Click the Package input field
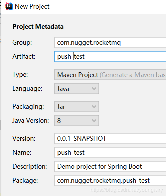Viewport: 166px width, 196px height. tap(110, 181)
